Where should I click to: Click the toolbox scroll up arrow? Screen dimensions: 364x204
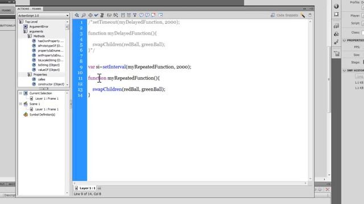tap(67, 22)
